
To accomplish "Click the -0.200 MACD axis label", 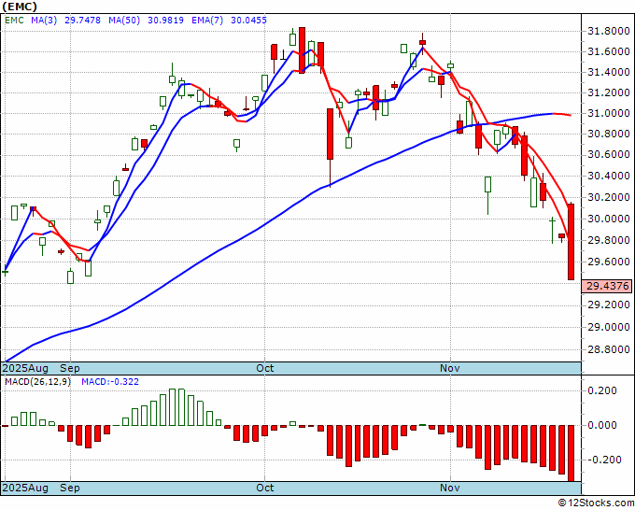I will [602, 460].
